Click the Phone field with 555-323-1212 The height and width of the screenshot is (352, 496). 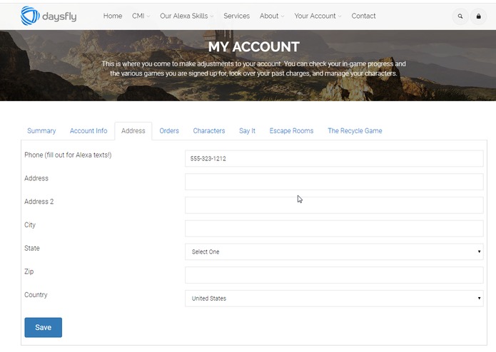point(334,158)
